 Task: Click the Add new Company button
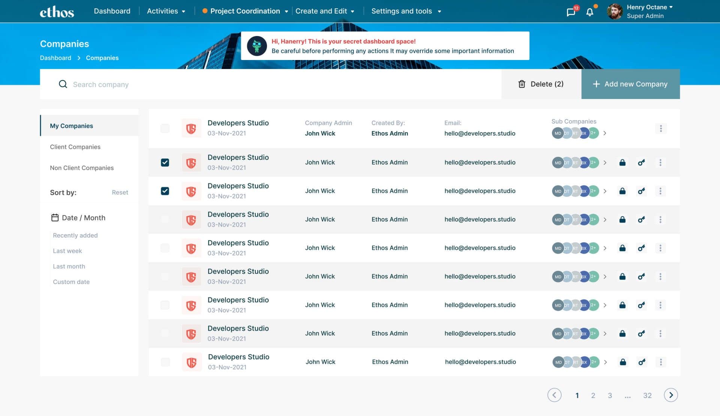click(630, 84)
